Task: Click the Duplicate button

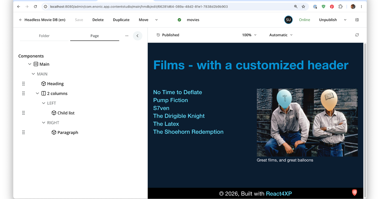Action: [x=121, y=20]
